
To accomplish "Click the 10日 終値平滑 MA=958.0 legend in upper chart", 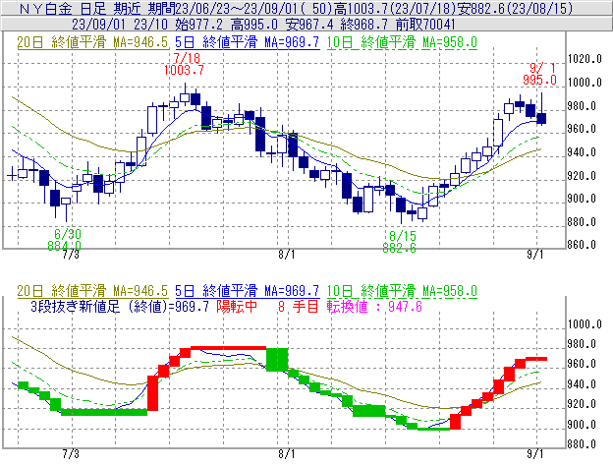I will click(402, 42).
